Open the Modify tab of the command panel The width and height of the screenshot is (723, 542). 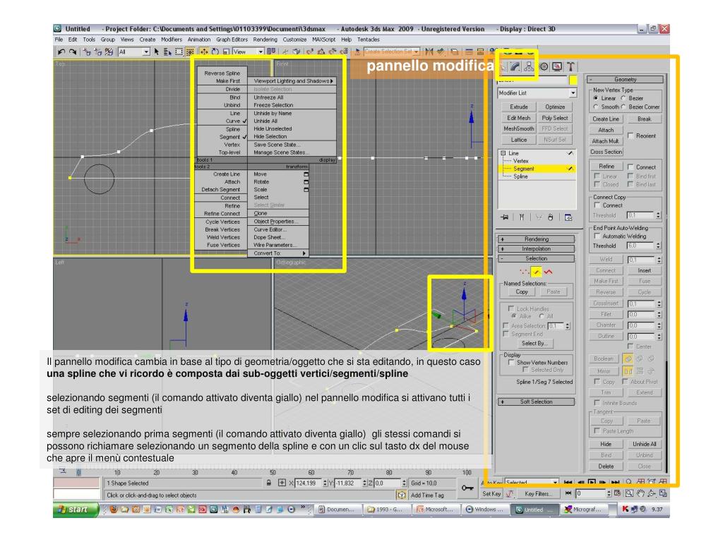pos(515,67)
